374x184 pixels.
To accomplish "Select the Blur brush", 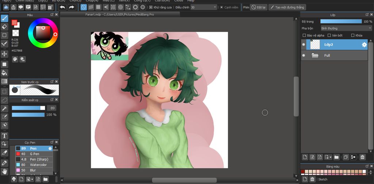I will pyautogui.click(x=34, y=170).
